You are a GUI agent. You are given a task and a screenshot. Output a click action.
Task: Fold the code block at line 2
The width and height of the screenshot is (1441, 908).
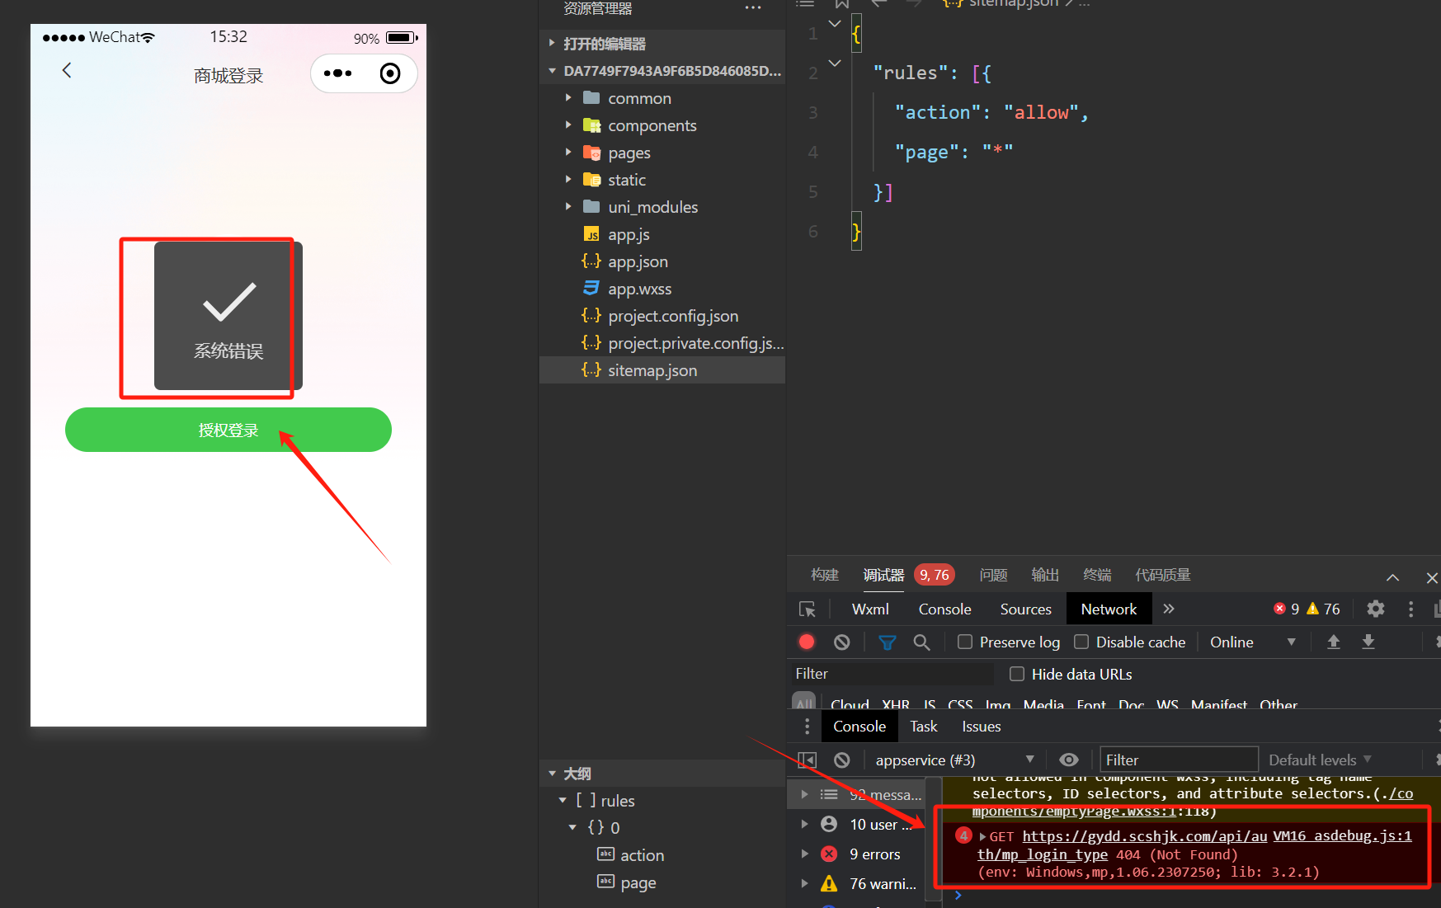point(835,64)
